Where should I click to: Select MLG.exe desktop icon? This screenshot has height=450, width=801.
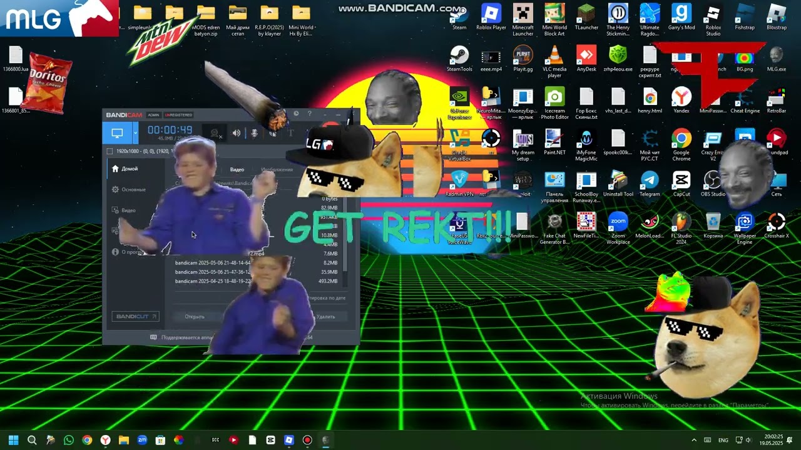[x=777, y=59]
